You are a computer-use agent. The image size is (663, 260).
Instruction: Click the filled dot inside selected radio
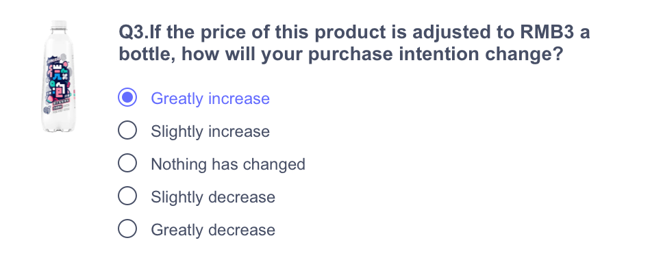coord(127,98)
